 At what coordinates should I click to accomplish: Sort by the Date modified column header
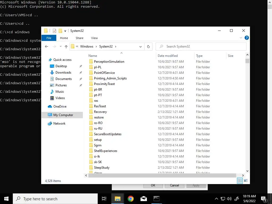[x=168, y=56]
